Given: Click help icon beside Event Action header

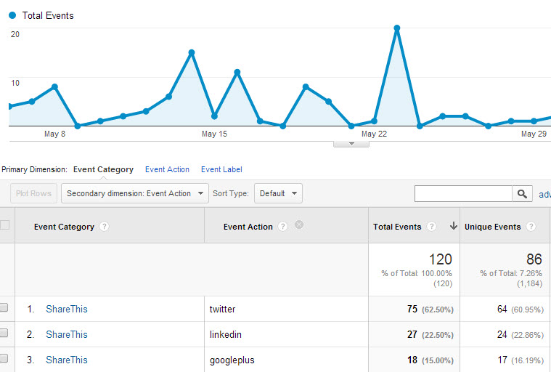Looking at the screenshot, I should (282, 227).
